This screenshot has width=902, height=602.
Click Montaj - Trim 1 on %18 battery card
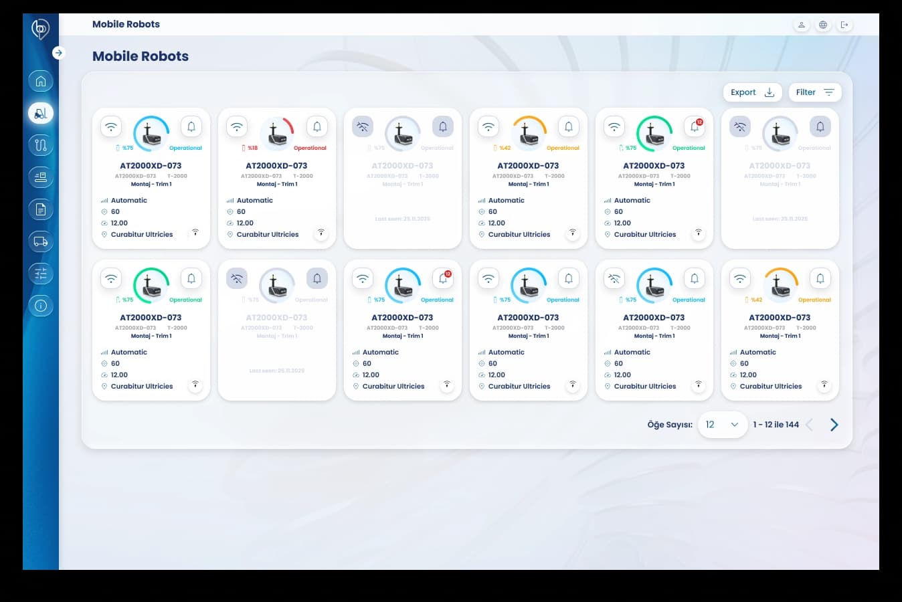[277, 184]
